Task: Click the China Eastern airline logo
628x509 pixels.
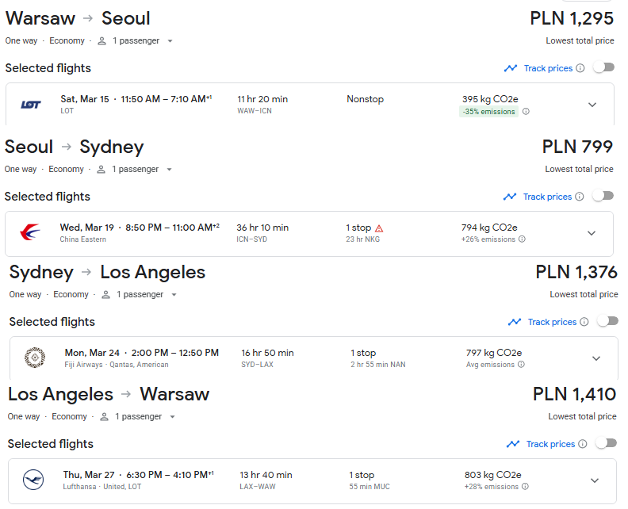Action: pos(30,232)
